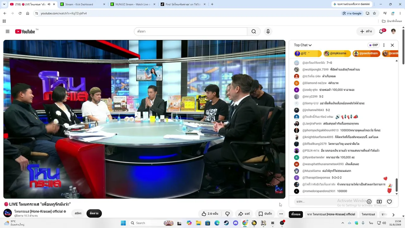Viewport: 405px width, 228px height.
Task: Open Discord from the taskbar
Action: click(x=235, y=223)
